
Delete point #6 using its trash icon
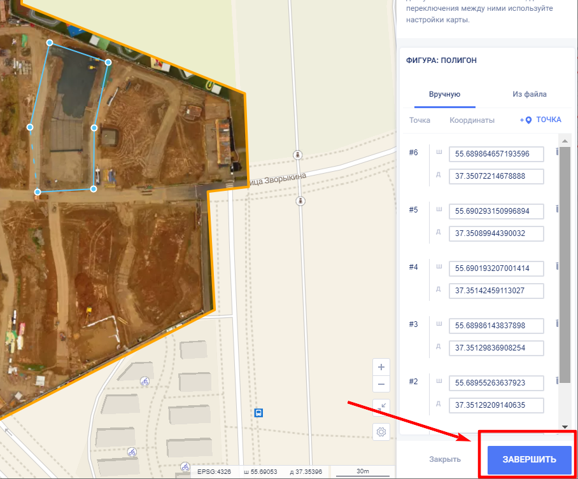click(x=558, y=152)
